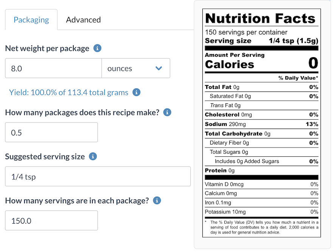Click info icon next to Yield text
The height and width of the screenshot is (252, 333).
click(x=137, y=92)
